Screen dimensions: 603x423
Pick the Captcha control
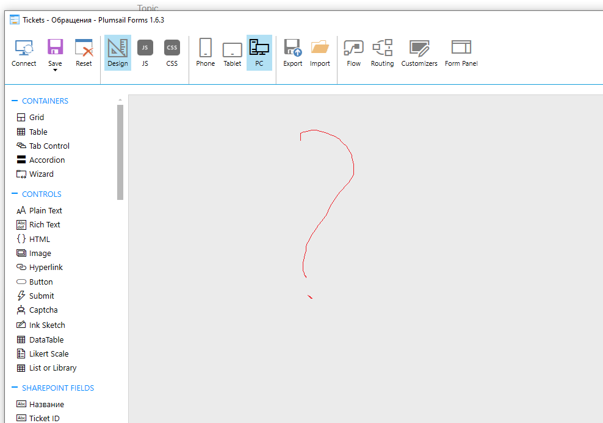coord(37,310)
